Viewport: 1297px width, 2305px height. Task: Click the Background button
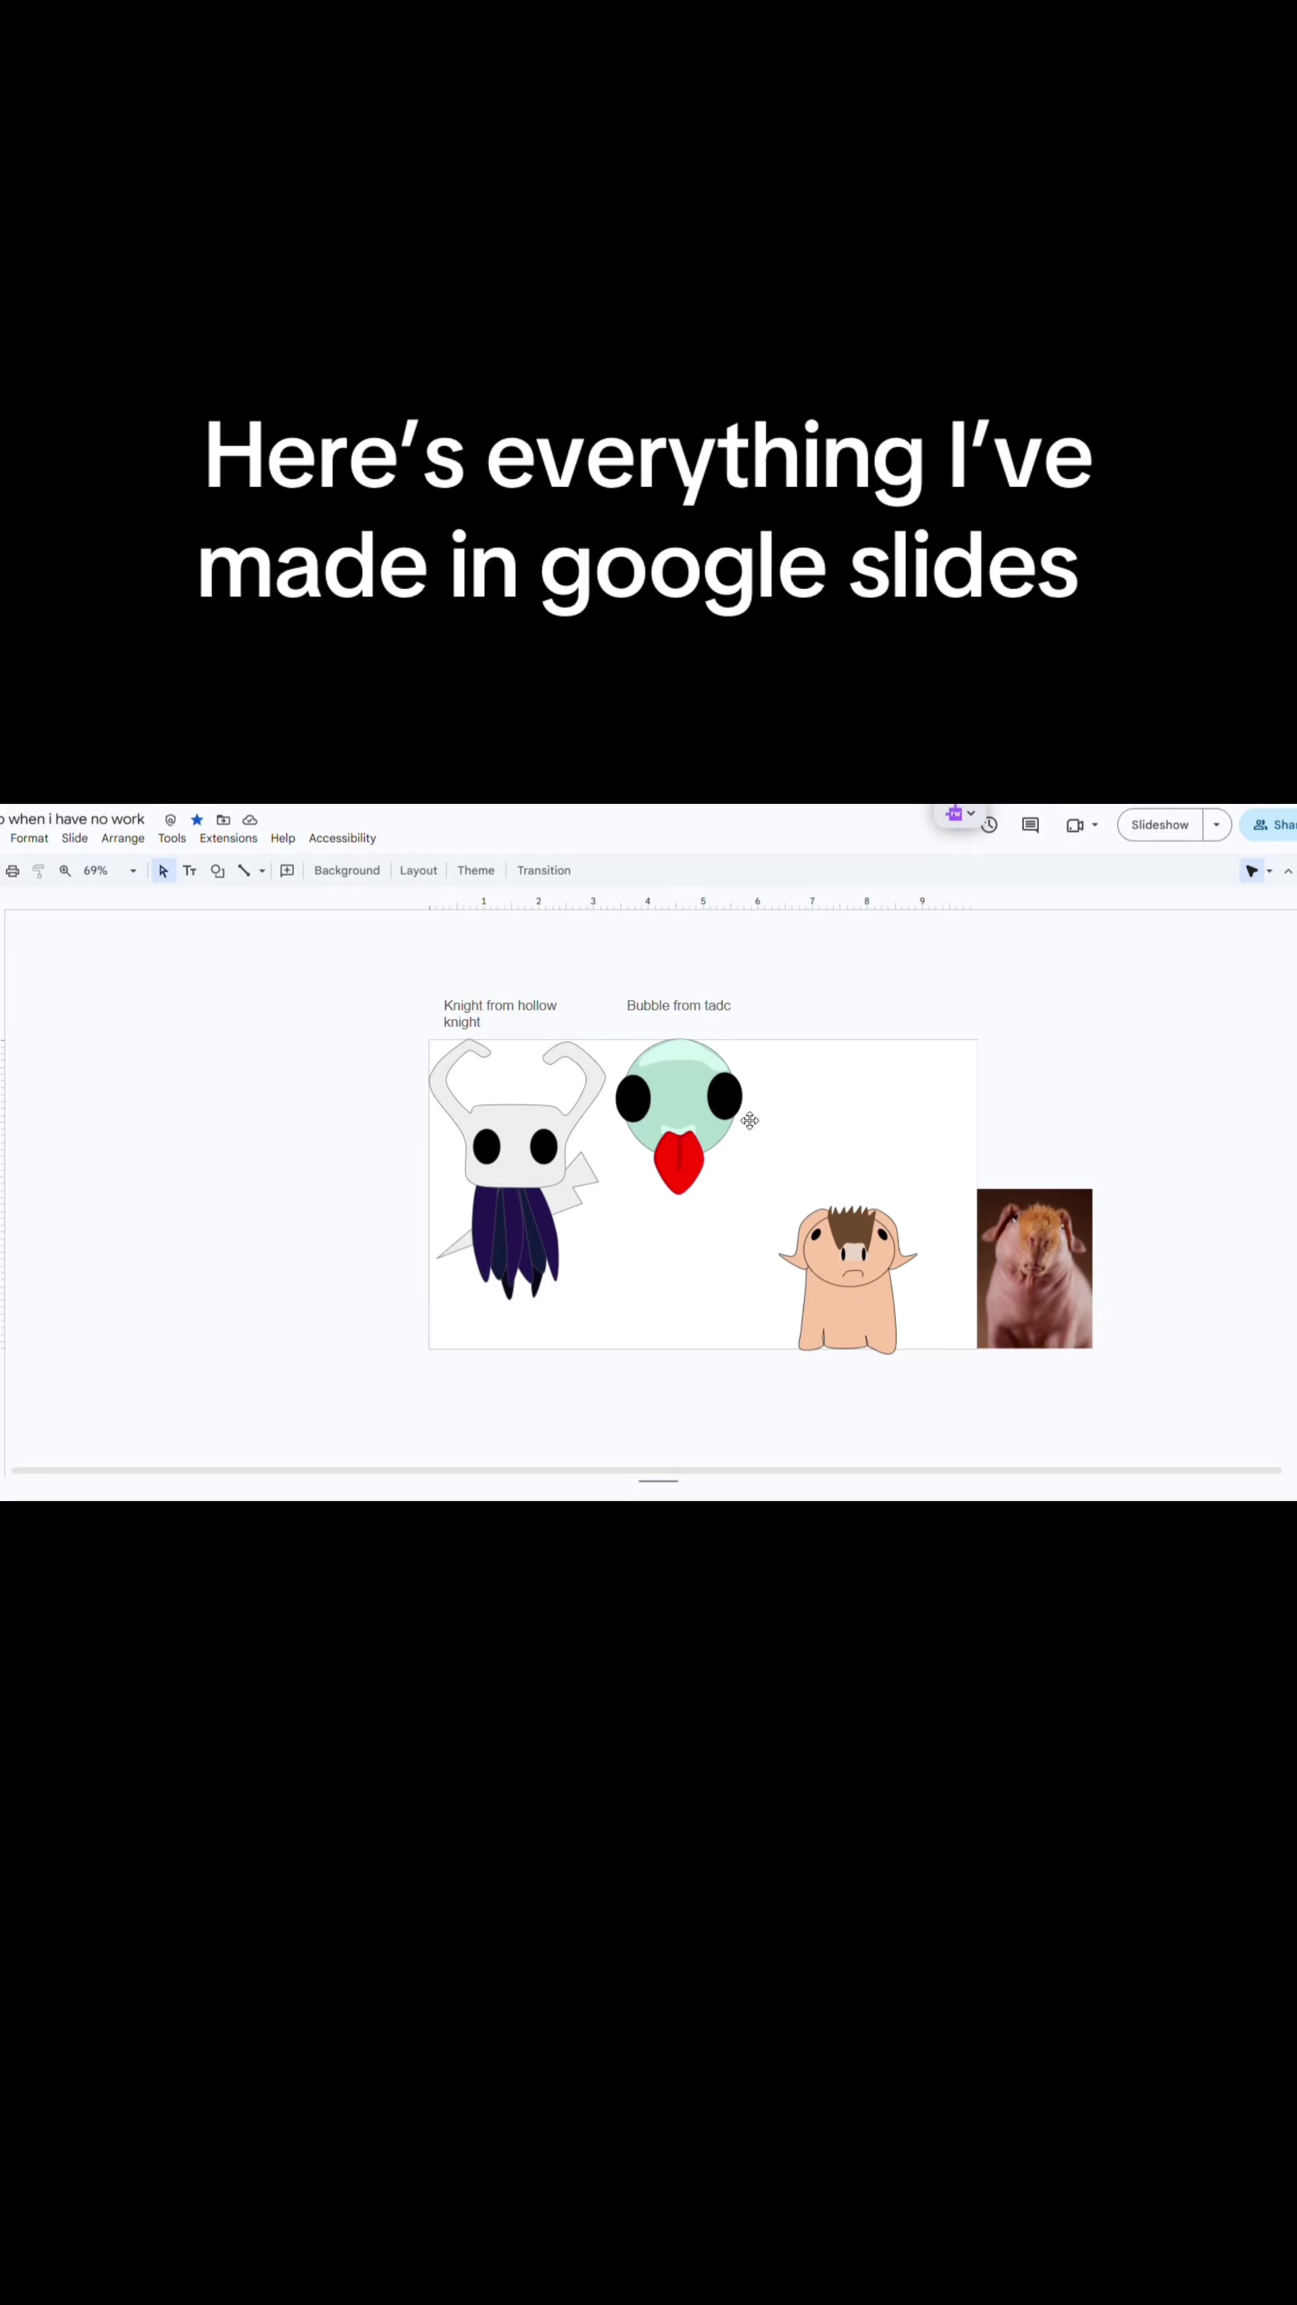347,871
